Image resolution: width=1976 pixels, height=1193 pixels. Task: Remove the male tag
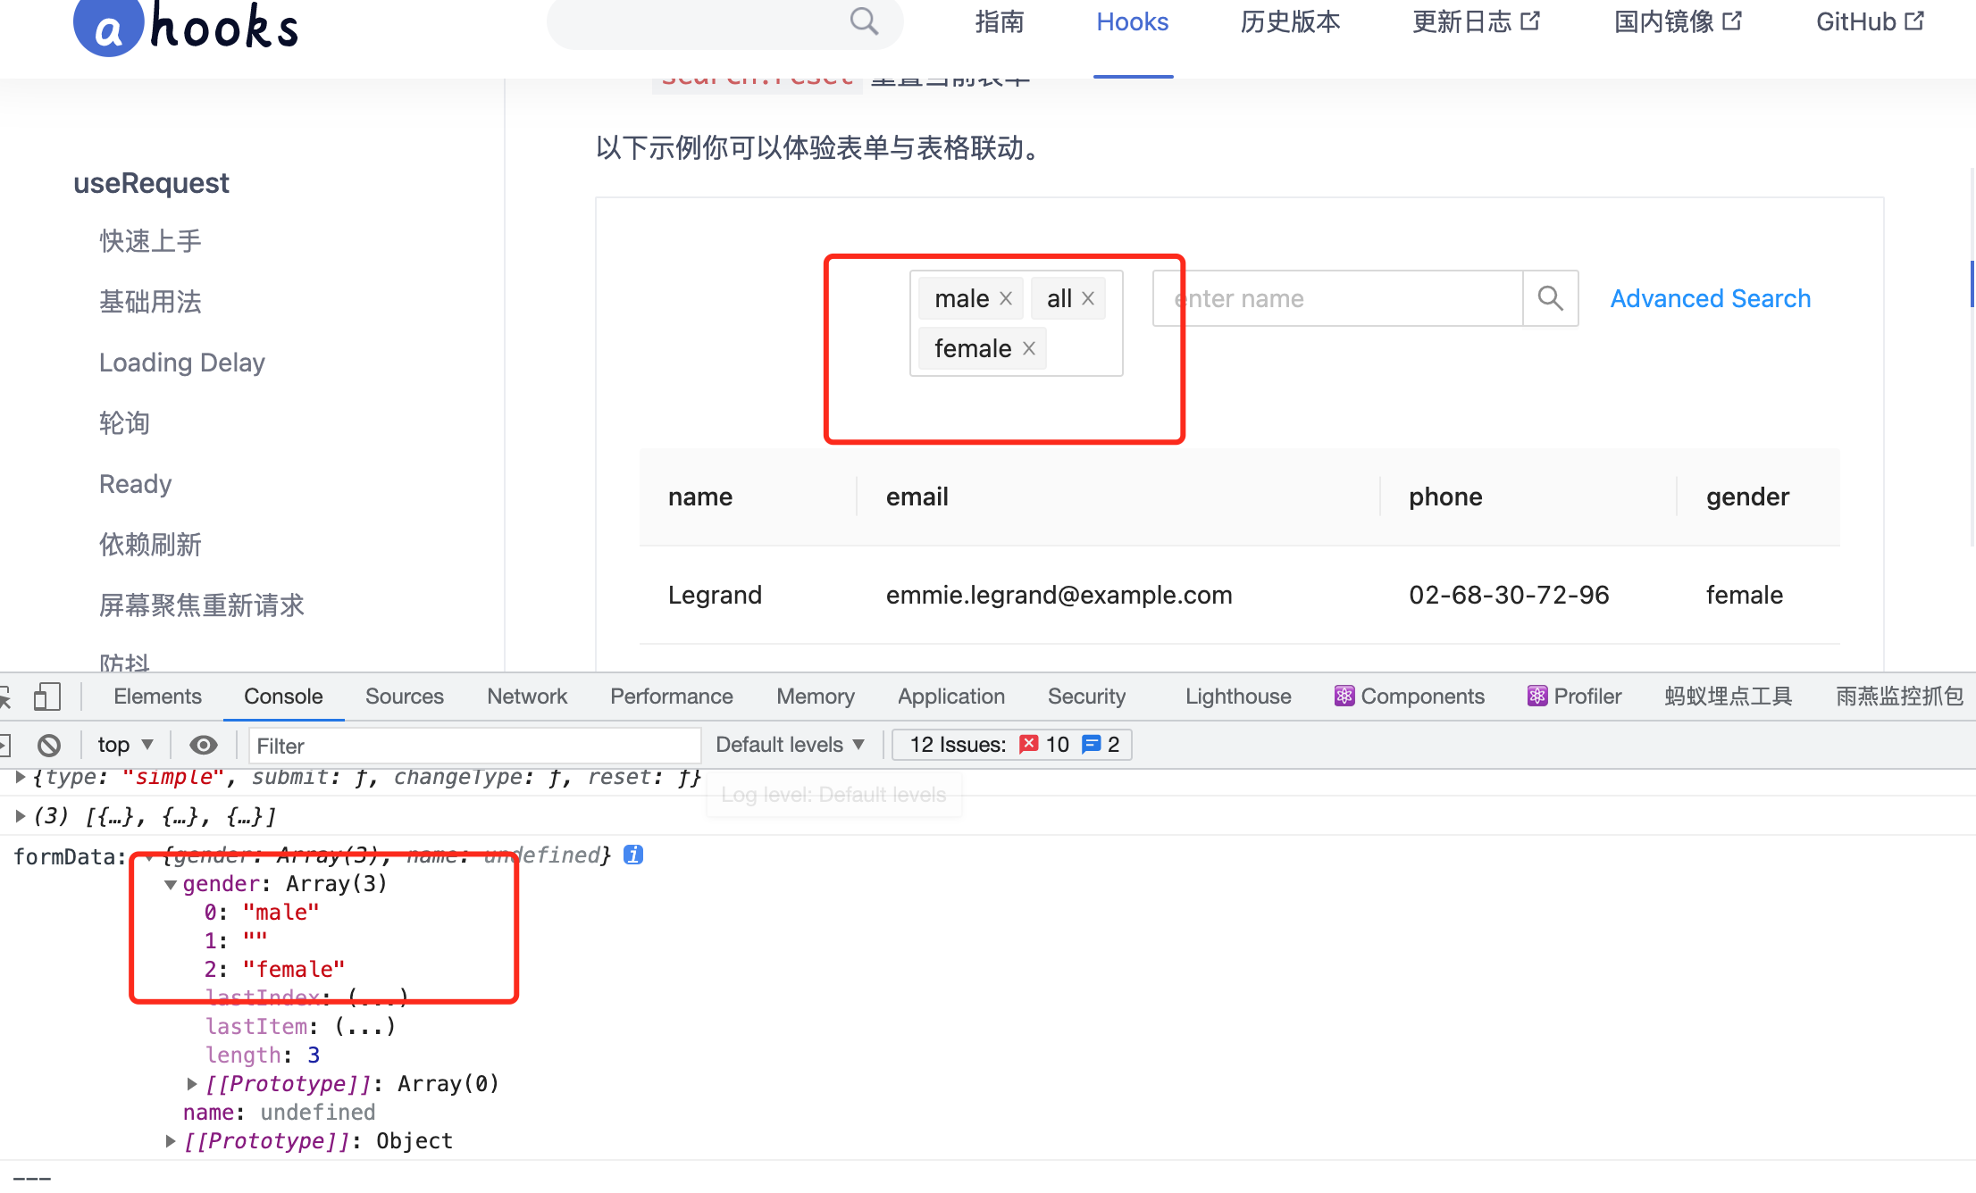click(x=1005, y=298)
